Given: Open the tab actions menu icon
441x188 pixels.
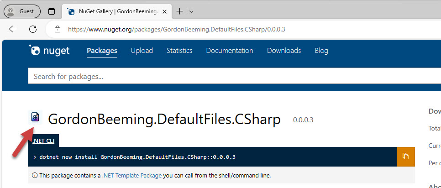Looking at the screenshot, I should coord(52,11).
